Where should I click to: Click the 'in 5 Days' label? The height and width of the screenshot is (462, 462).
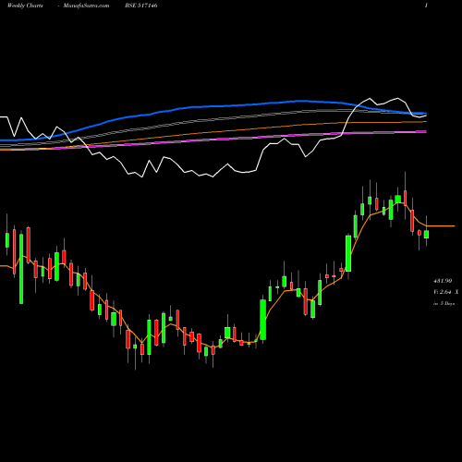click(444, 303)
